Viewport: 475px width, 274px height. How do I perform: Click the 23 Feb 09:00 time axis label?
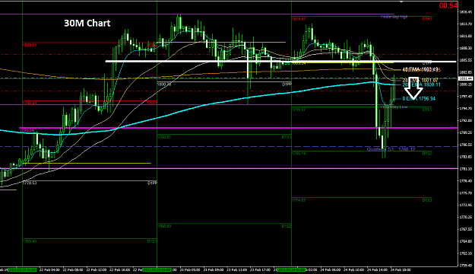tap(214, 269)
